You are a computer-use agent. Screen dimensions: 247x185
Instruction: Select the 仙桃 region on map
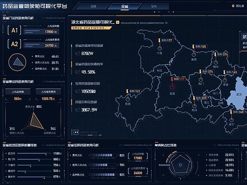point(220,103)
